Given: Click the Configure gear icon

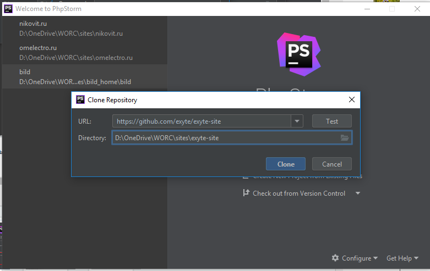Looking at the screenshot, I should point(335,258).
